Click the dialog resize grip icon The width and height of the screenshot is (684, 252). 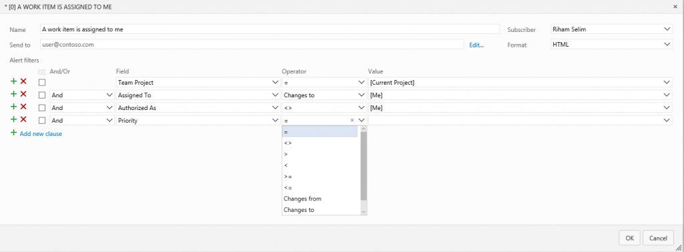(679, 247)
